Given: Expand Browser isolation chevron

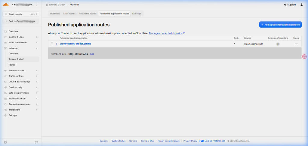Looking at the screenshot, I should click(x=36, y=99).
